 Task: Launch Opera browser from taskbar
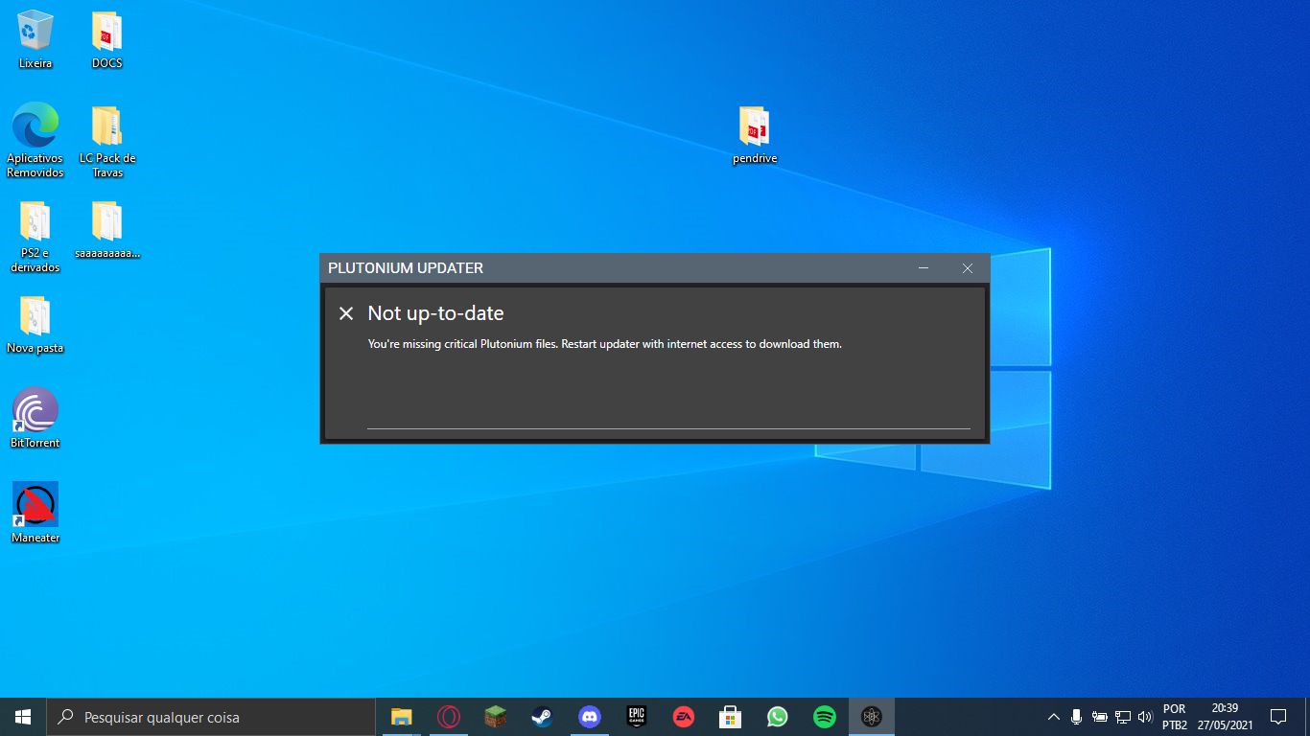pyautogui.click(x=448, y=717)
